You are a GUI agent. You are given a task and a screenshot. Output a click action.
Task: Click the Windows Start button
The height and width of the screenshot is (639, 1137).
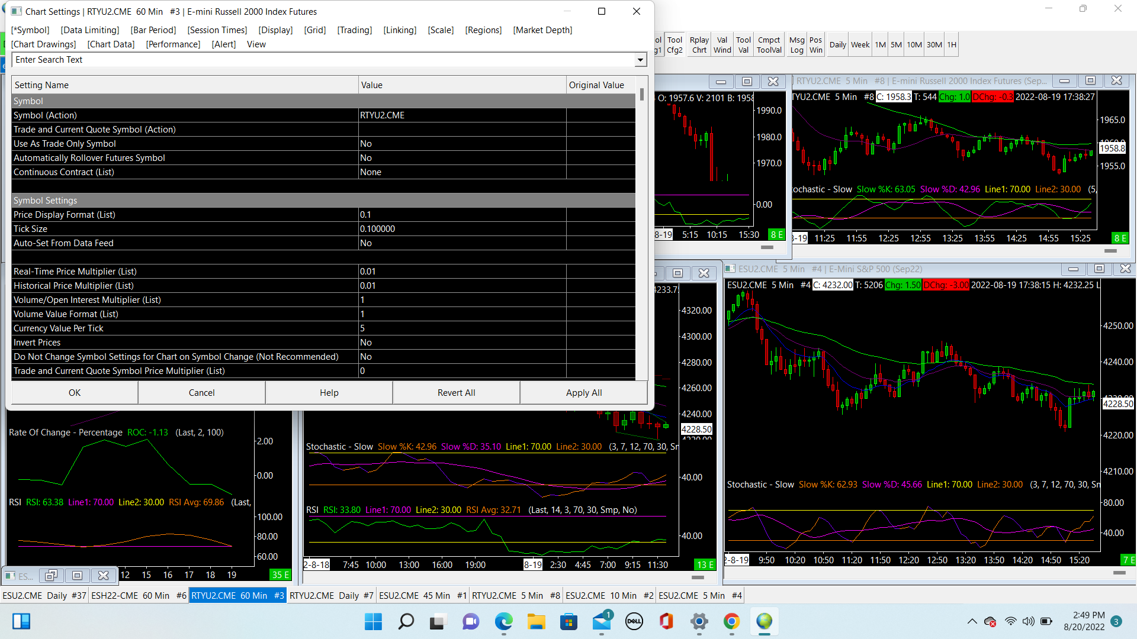click(373, 621)
